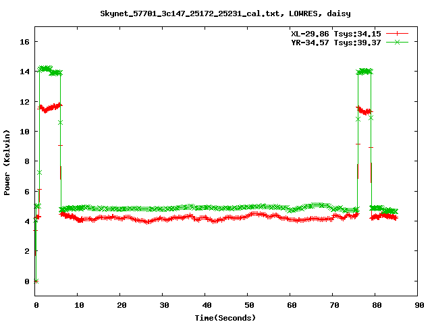Click the y-axis tick label 10

24,132
